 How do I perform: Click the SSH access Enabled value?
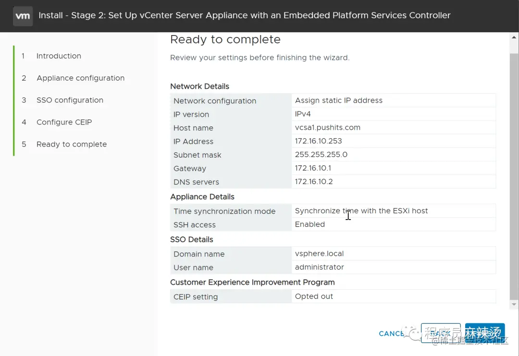point(310,224)
